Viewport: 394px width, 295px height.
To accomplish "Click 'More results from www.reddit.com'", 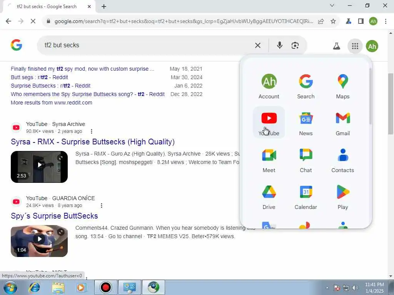I will click(52, 103).
